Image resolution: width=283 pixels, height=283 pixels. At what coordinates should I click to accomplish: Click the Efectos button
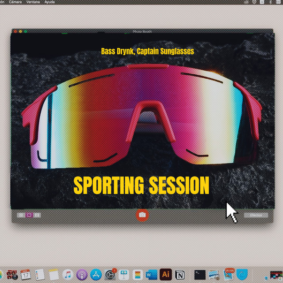pos(256,215)
